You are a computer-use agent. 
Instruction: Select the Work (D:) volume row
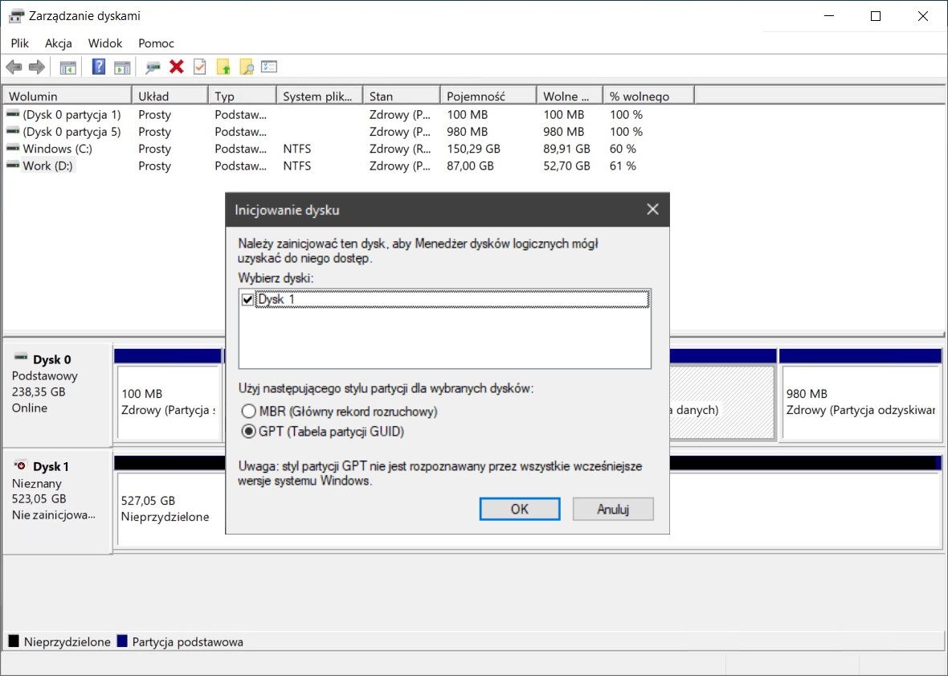point(48,166)
